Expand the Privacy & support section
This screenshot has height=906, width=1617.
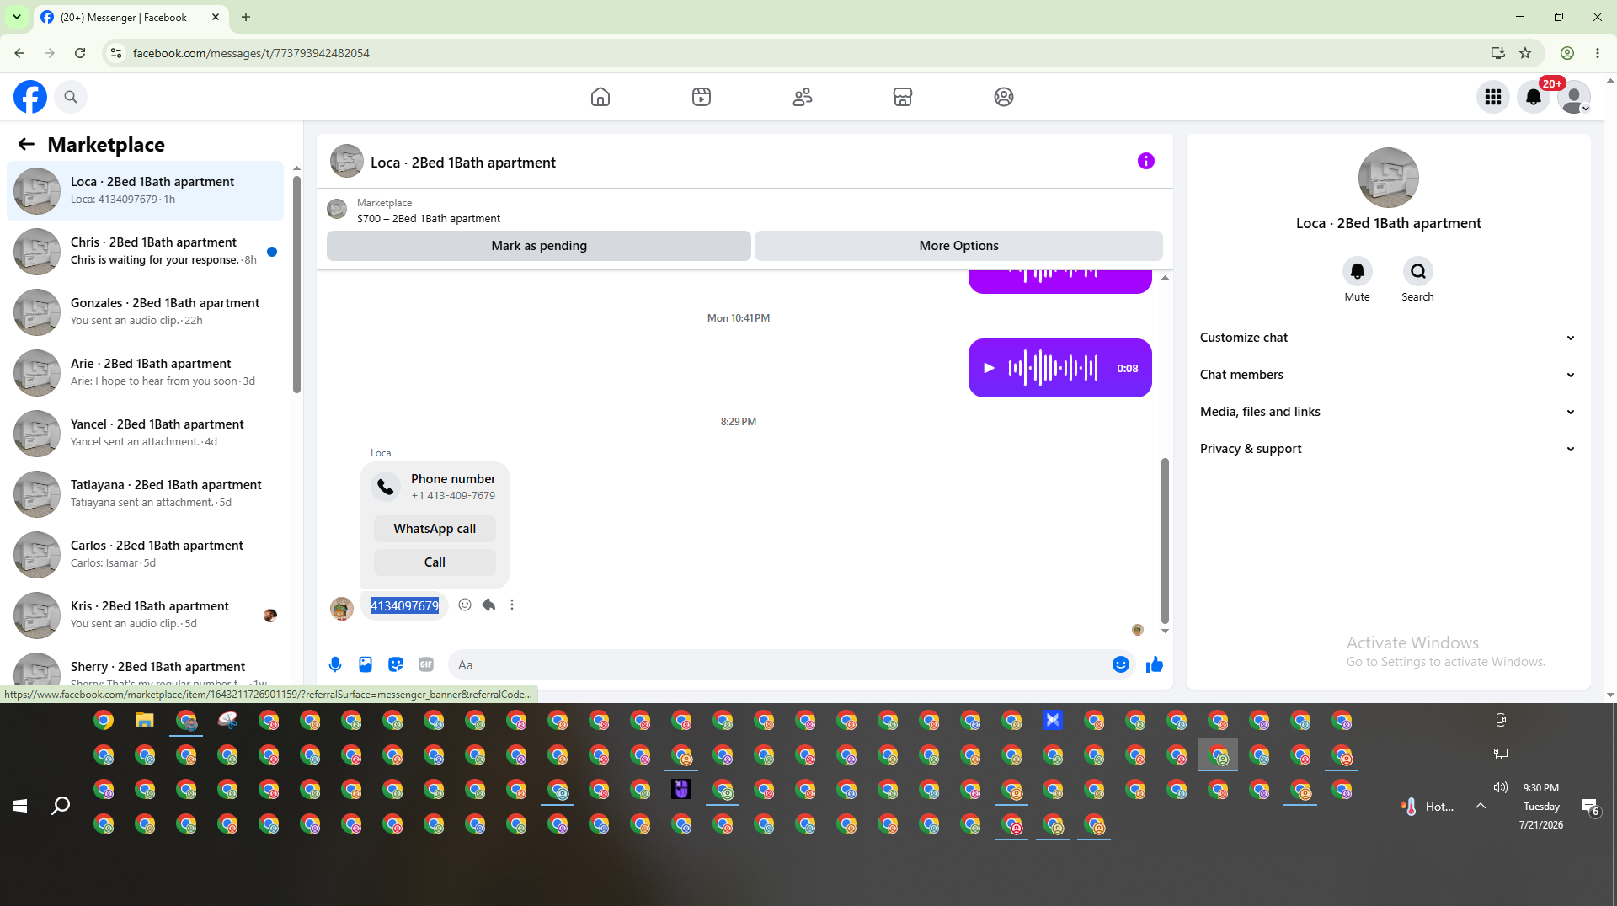1389,449
